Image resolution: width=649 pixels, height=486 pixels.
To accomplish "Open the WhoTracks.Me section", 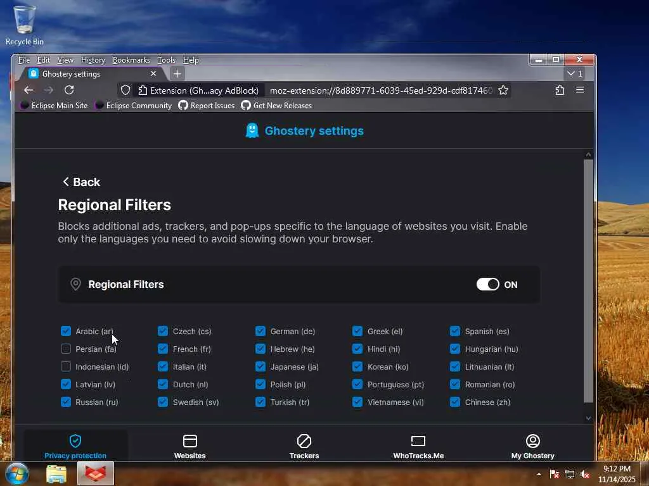I will [x=418, y=446].
